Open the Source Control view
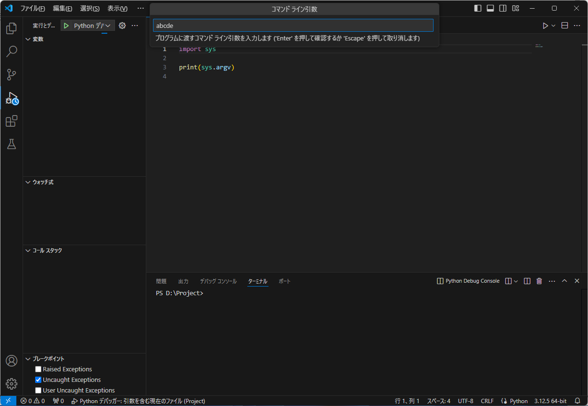Image resolution: width=588 pixels, height=406 pixels. (x=12, y=75)
